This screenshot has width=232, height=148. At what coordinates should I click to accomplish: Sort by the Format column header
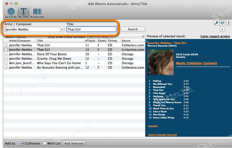pyautogui.click(x=112, y=41)
